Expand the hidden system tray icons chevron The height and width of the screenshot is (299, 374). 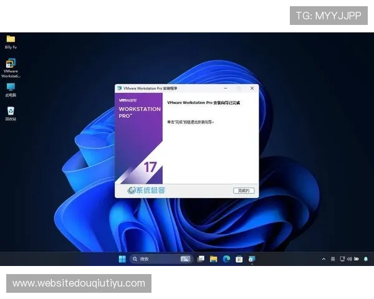[x=324, y=259]
